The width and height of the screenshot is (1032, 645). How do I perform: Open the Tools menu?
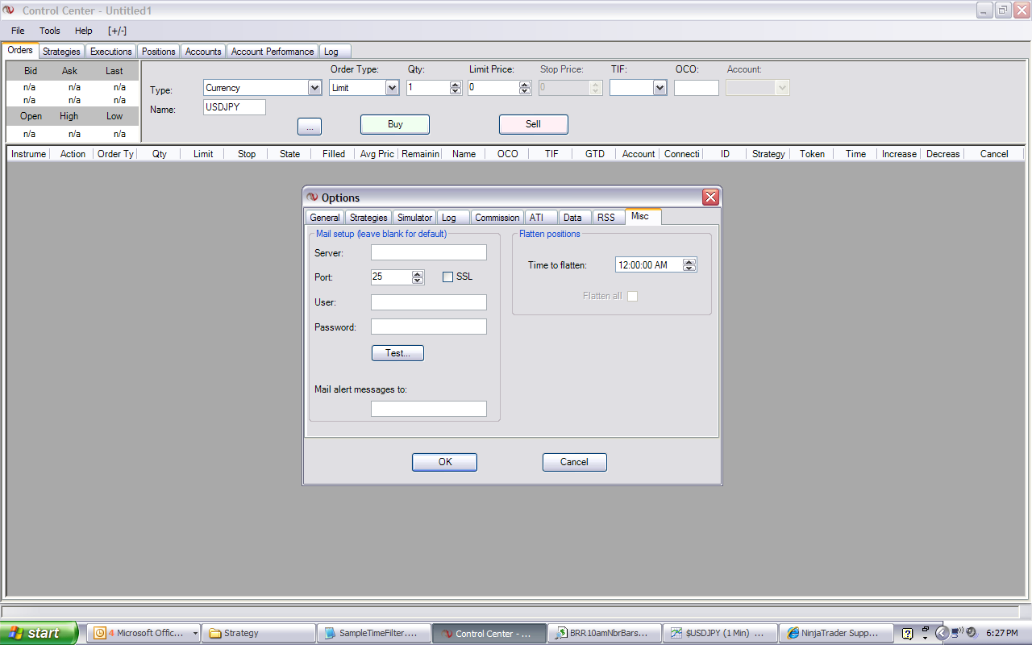pyautogui.click(x=50, y=31)
